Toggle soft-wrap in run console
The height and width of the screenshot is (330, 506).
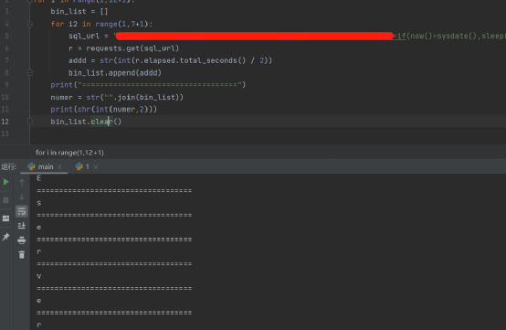pyautogui.click(x=22, y=211)
